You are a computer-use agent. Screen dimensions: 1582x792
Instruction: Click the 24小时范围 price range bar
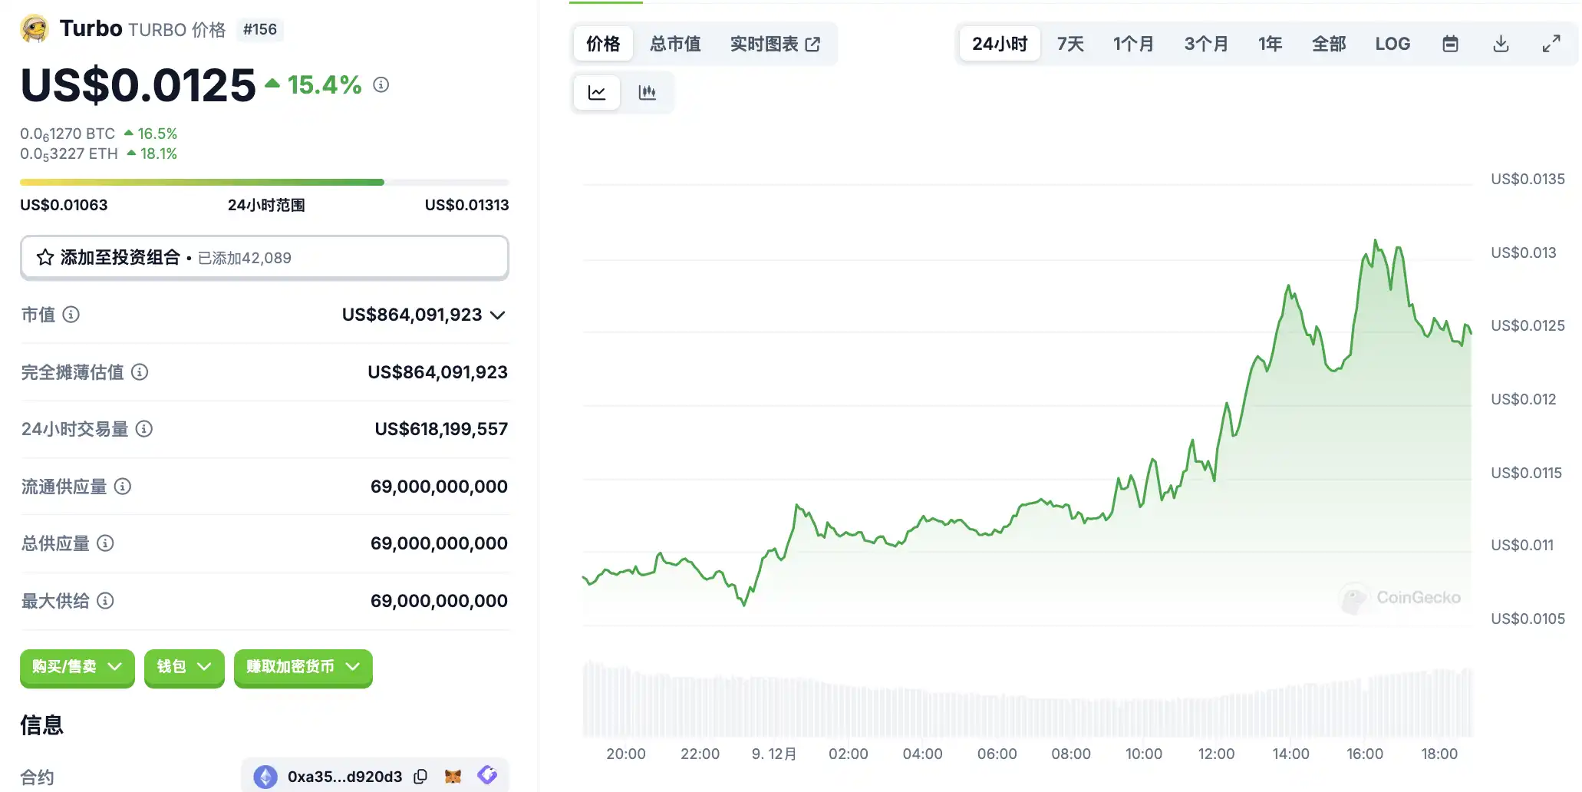click(x=264, y=183)
